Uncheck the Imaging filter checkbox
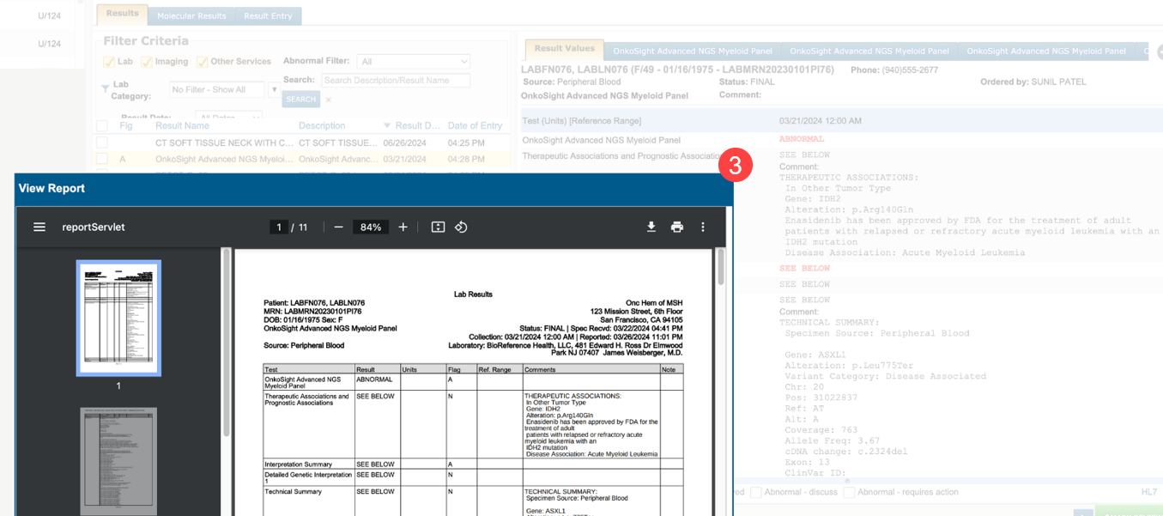This screenshot has width=1163, height=516. (x=147, y=62)
